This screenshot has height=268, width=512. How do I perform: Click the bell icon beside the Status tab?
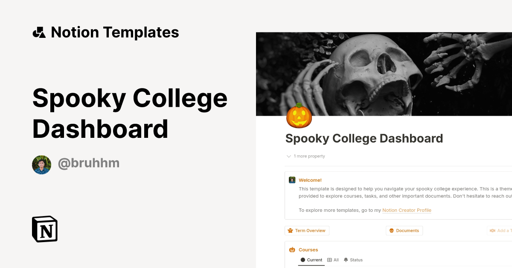(346, 259)
